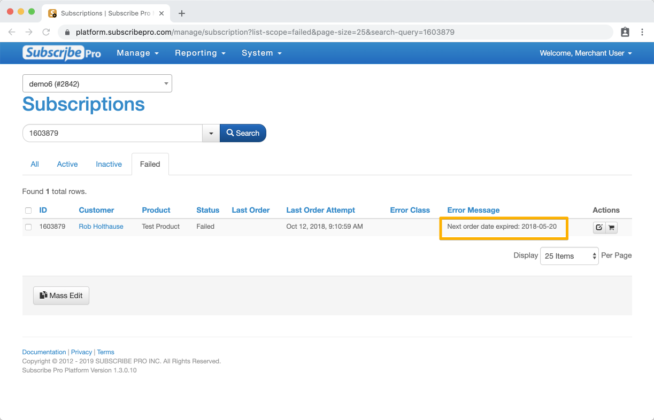This screenshot has width=654, height=420.
Task: Click the search field containing 1603879
Action: 112,133
